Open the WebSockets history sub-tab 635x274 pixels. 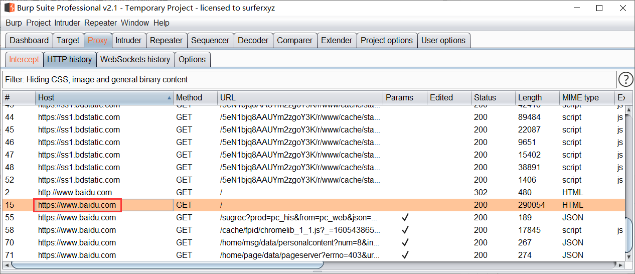point(135,59)
